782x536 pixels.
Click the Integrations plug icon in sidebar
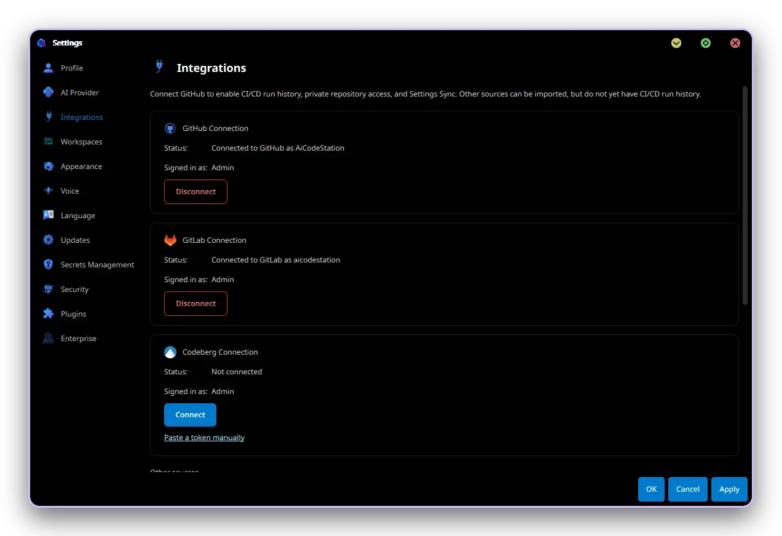49,117
